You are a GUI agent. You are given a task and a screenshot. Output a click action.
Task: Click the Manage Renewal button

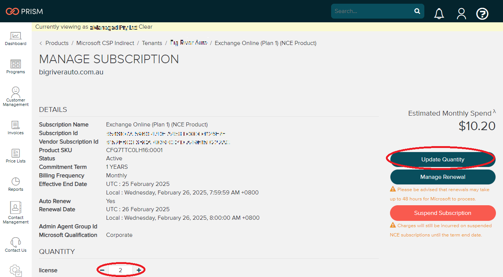pos(443,177)
